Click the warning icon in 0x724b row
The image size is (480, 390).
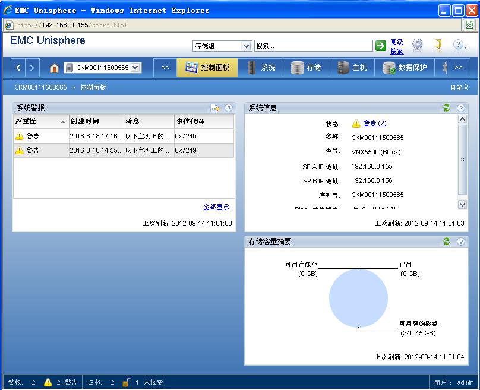(x=20, y=136)
